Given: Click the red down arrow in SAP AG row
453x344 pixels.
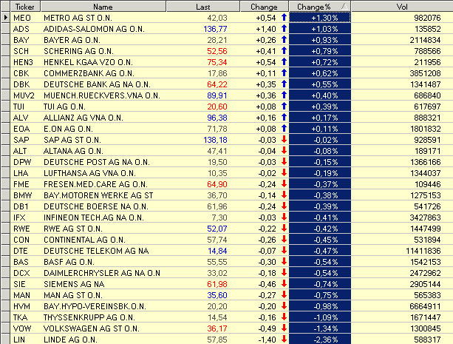Looking at the screenshot, I should (284, 140).
